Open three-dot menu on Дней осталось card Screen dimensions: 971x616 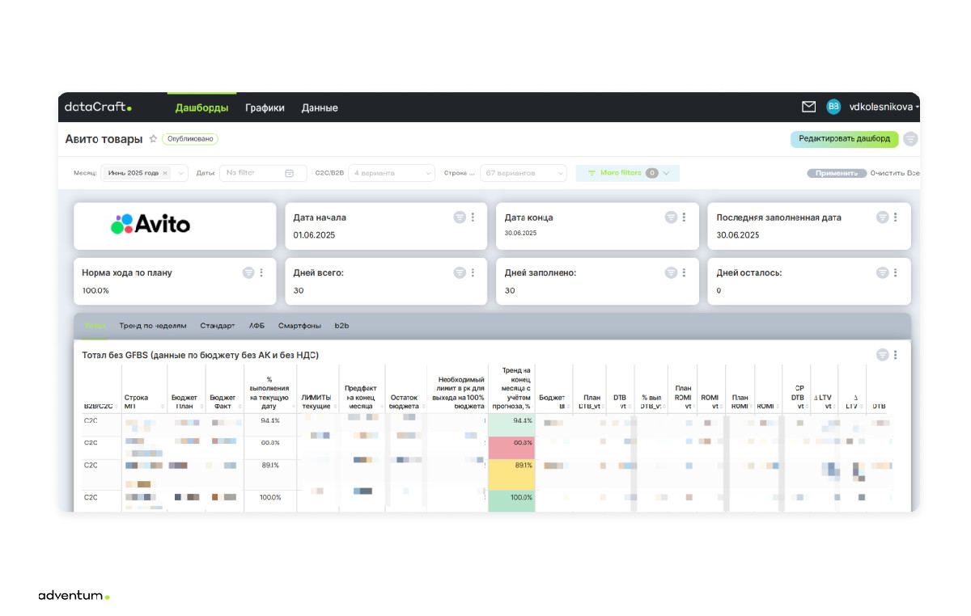tap(895, 273)
